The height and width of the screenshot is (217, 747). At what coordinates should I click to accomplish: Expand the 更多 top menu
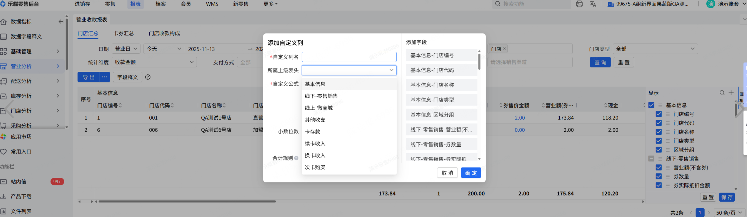coord(270,4)
